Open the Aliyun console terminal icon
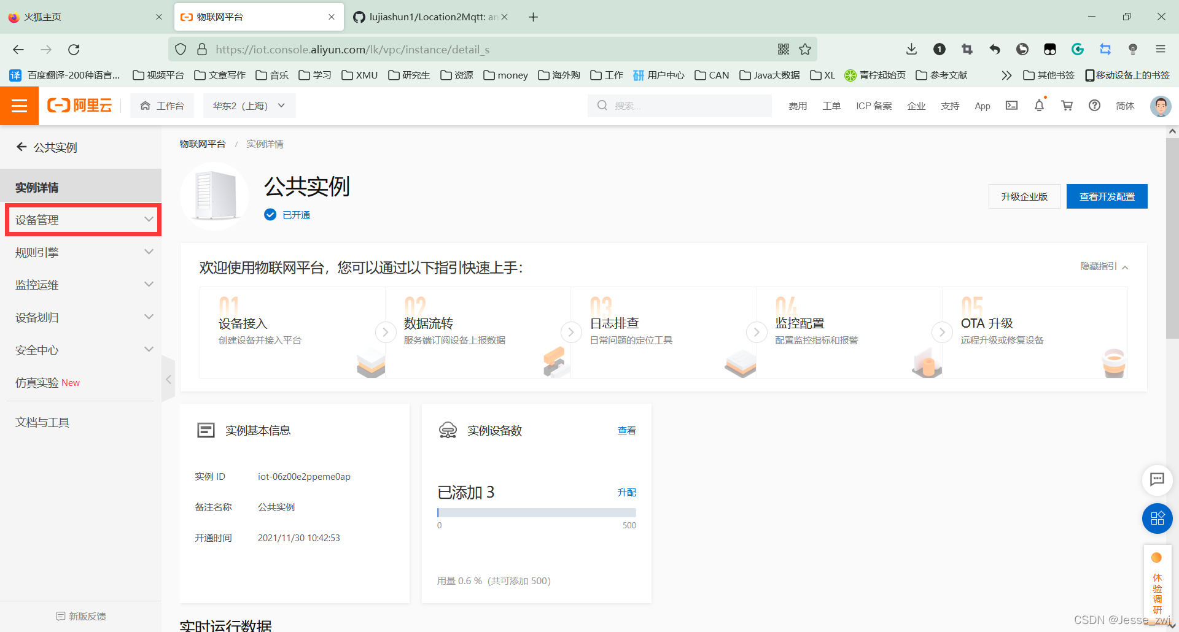The width and height of the screenshot is (1179, 632). pos(1011,106)
